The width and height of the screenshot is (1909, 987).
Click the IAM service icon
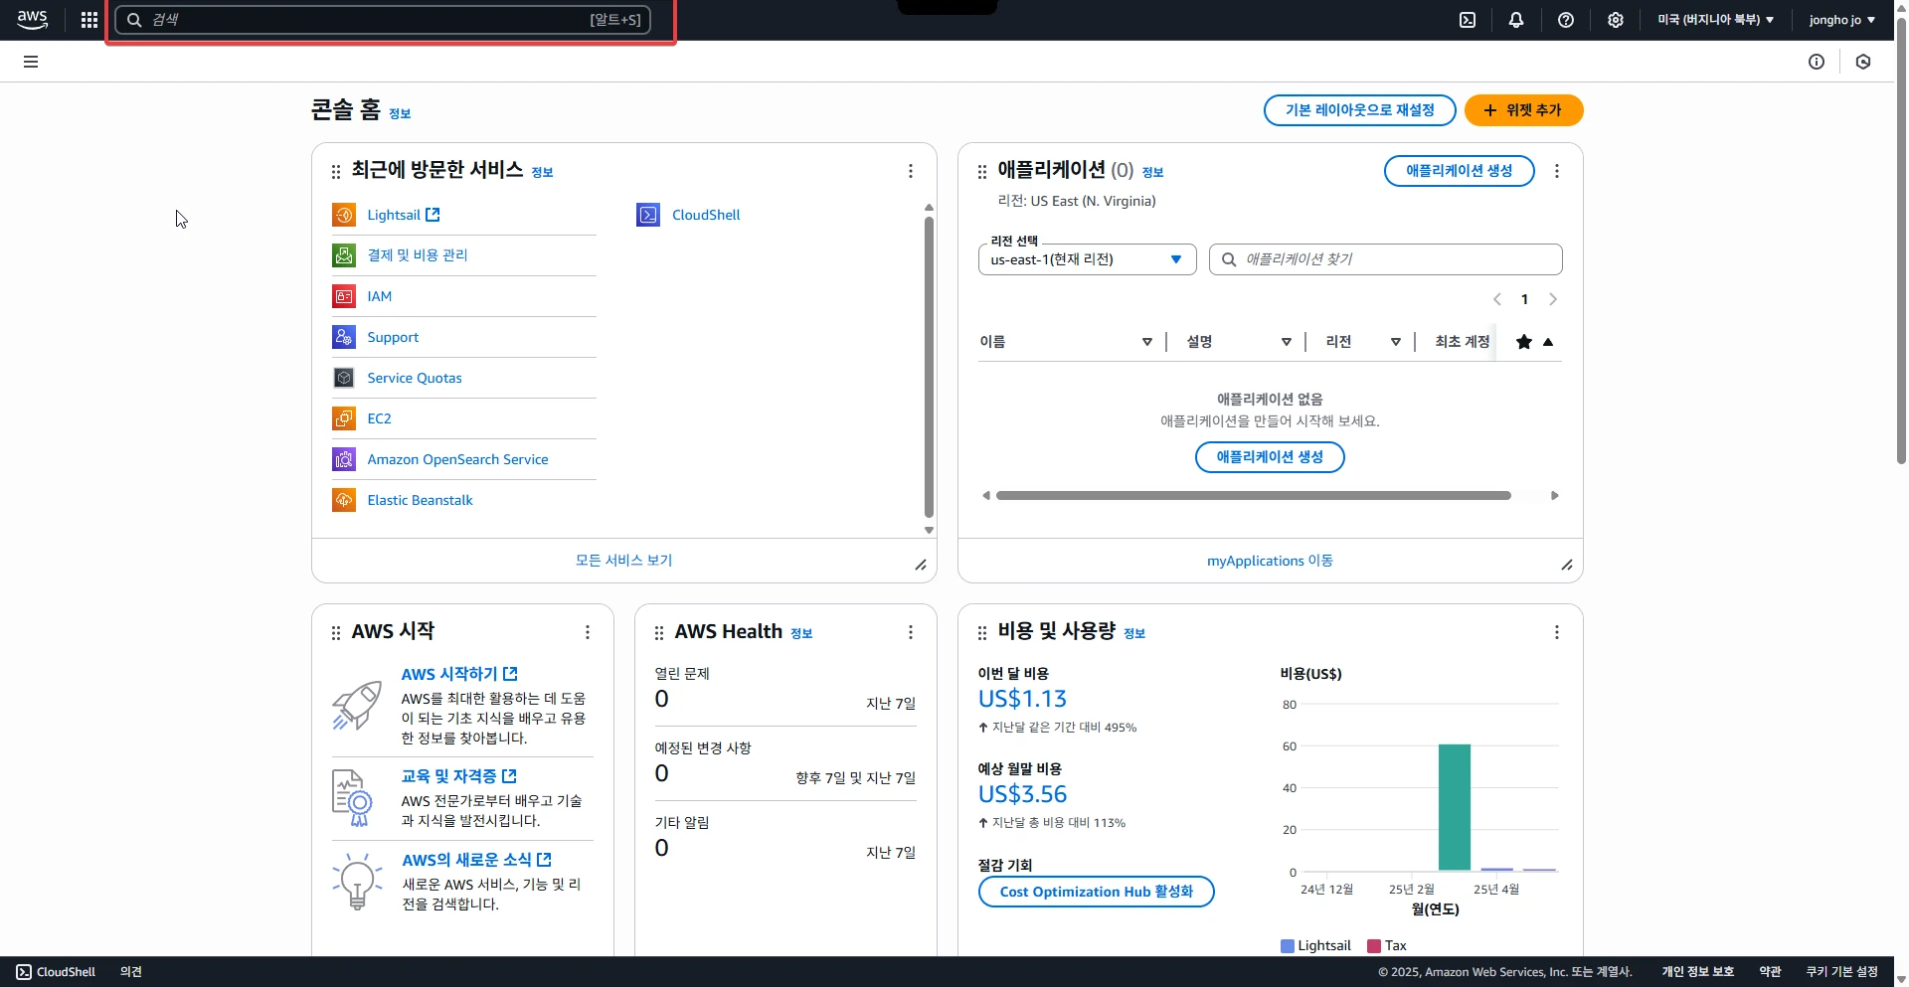click(x=344, y=296)
